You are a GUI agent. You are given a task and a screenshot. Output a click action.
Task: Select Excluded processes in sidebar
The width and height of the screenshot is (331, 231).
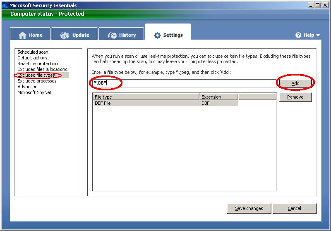pyautogui.click(x=37, y=81)
